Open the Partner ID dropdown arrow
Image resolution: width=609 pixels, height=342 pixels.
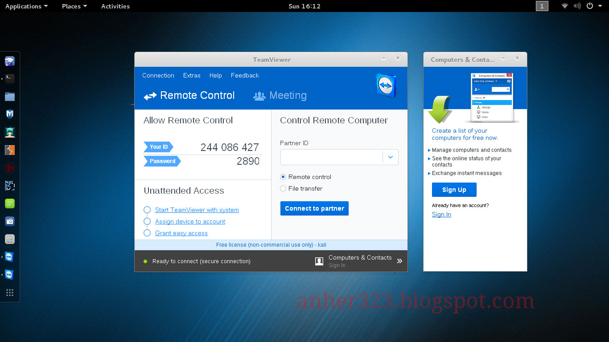(391, 157)
